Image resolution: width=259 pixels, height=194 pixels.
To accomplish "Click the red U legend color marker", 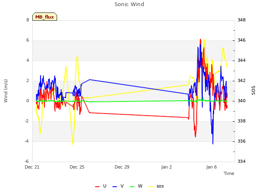I will pos(97,187).
